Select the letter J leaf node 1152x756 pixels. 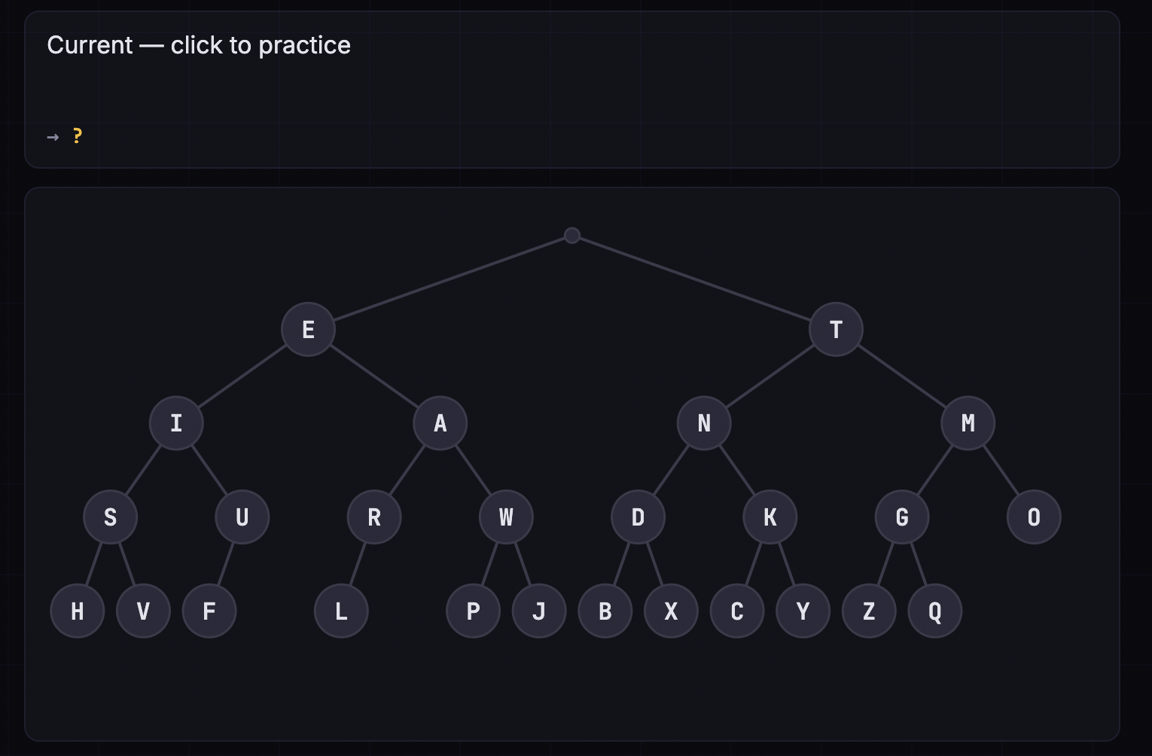coord(539,611)
